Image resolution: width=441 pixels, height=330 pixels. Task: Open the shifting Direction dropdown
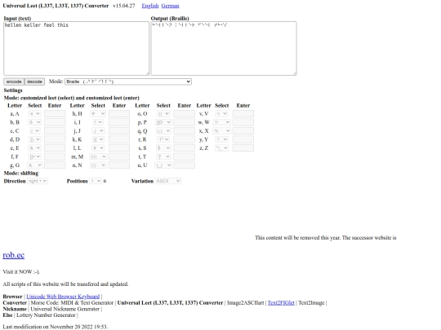tap(38, 181)
